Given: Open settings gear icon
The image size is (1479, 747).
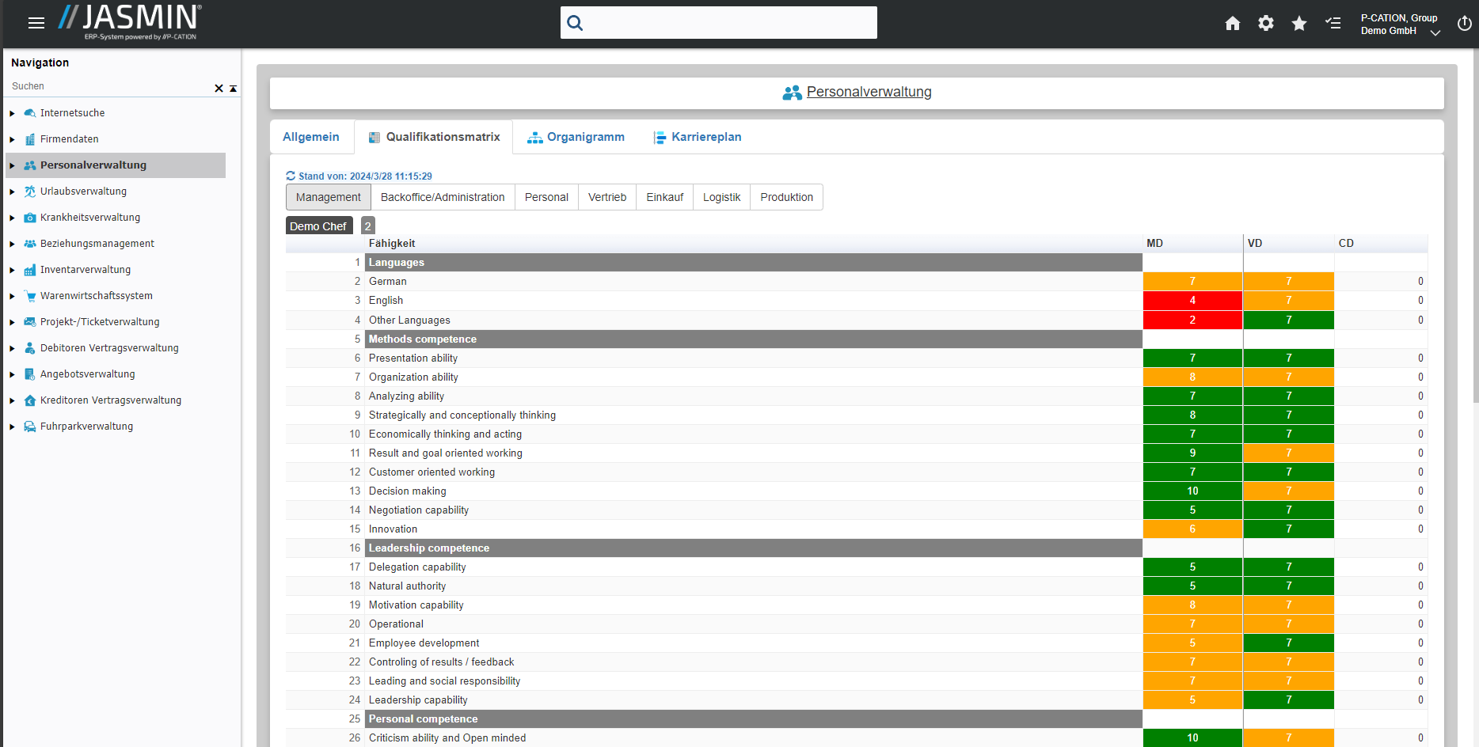Looking at the screenshot, I should pyautogui.click(x=1265, y=24).
